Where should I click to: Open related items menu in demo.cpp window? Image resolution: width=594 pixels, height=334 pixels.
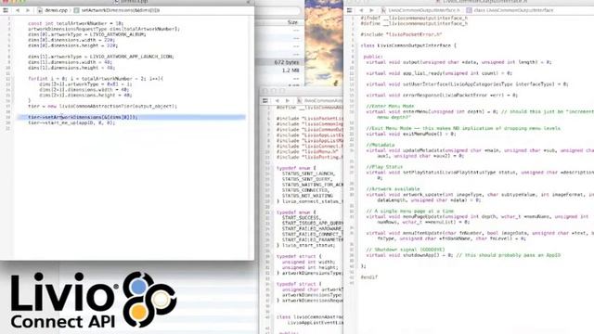point(6,10)
